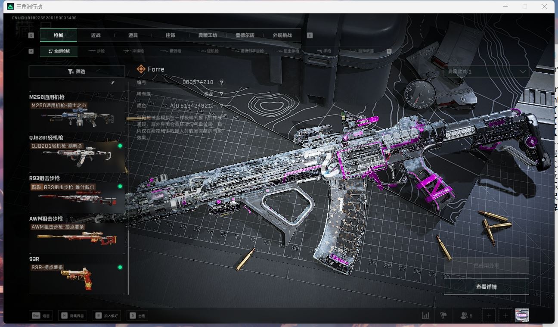This screenshot has width=558, height=327.
Task: Click the player avatar in bottom right
Action: (522, 316)
